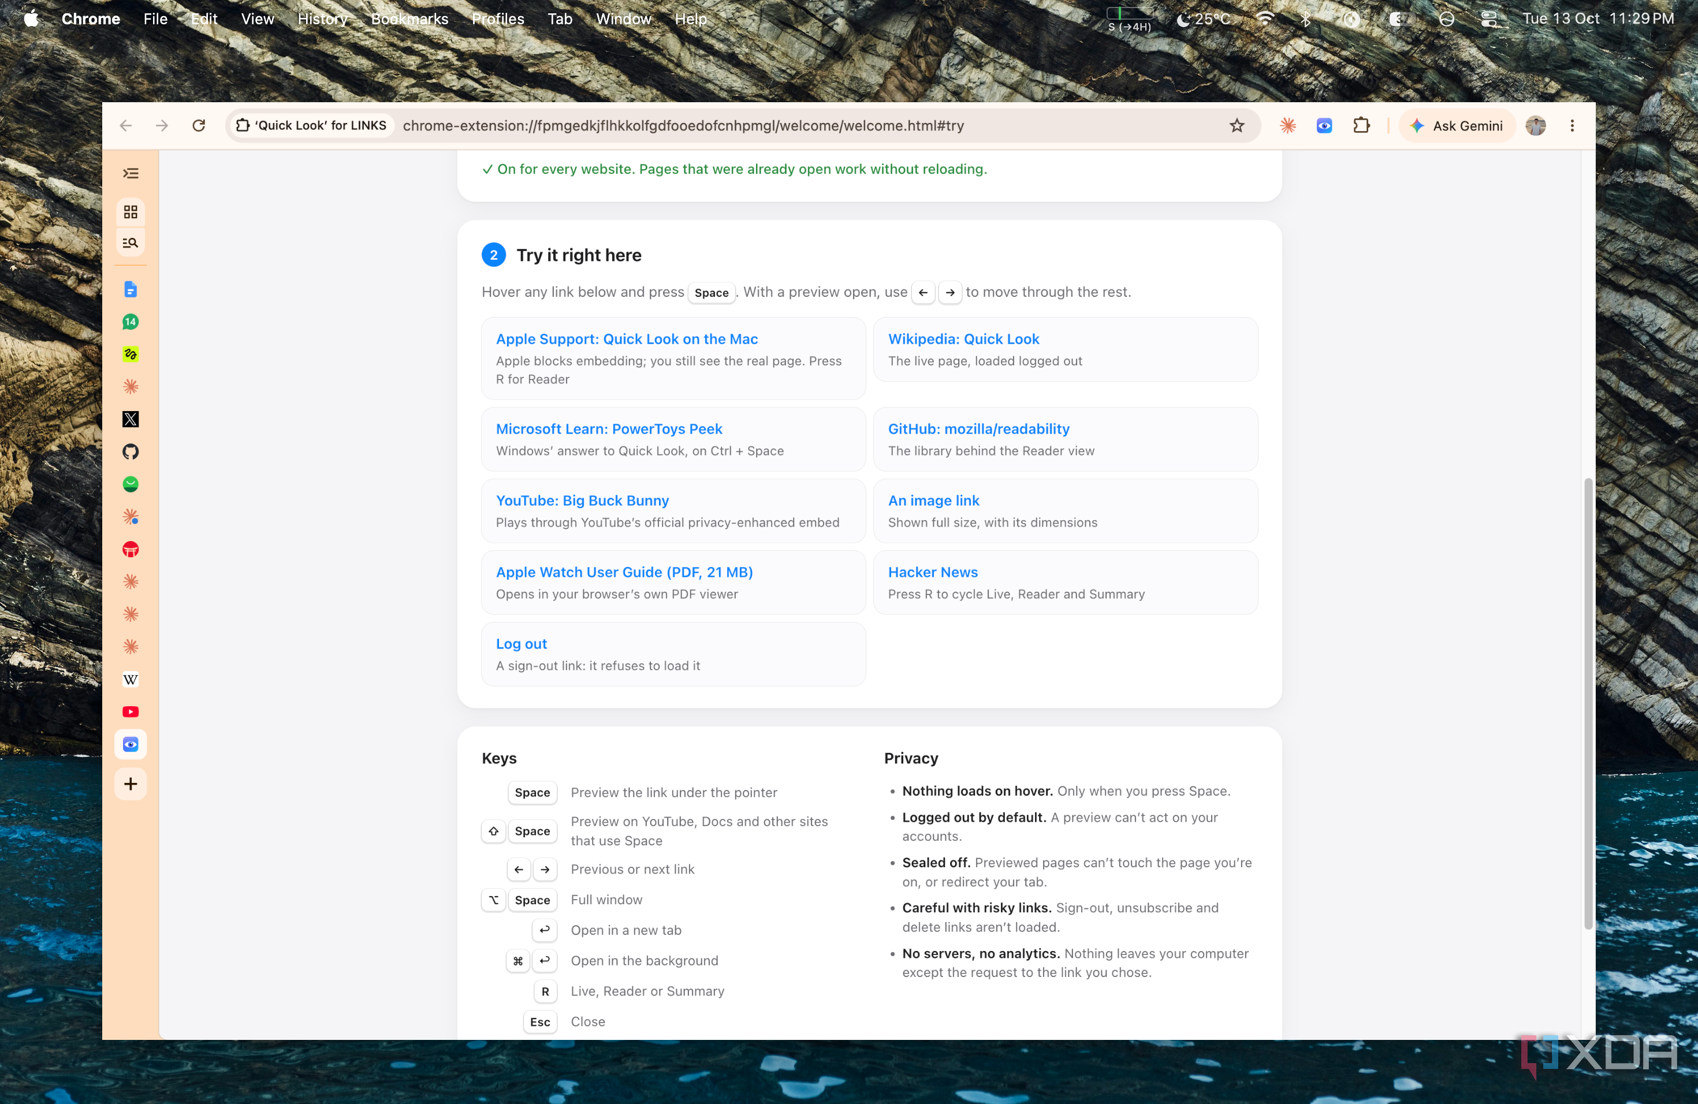This screenshot has width=1698, height=1104.
Task: Click the page's vertical scrollbar
Action: [1588, 703]
